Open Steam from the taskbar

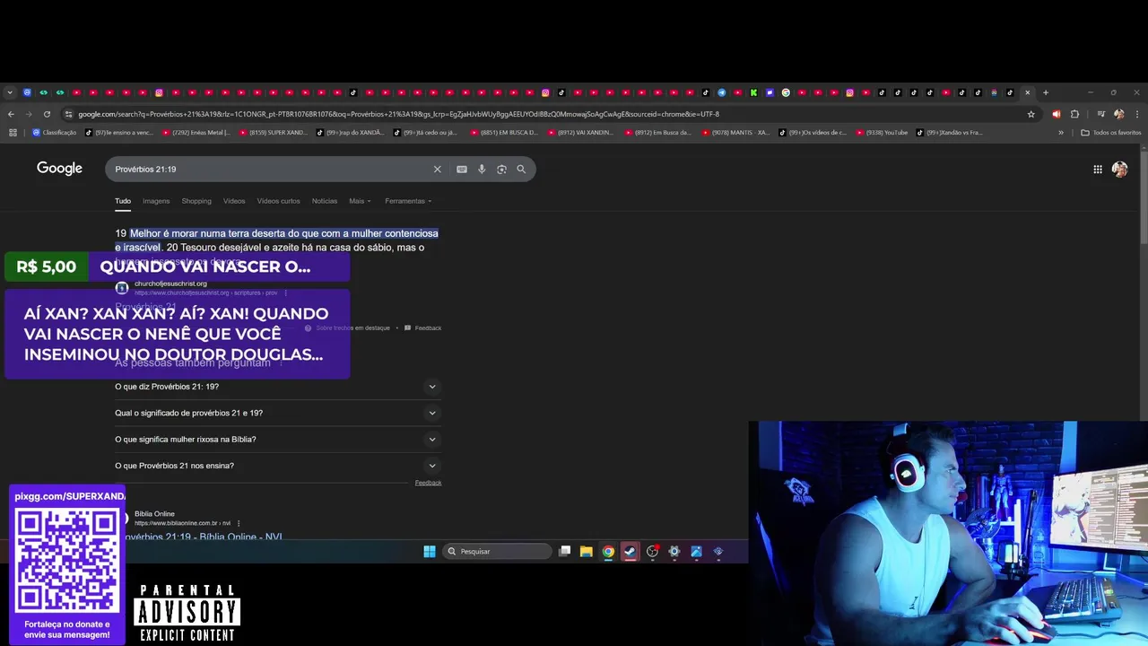coord(630,552)
